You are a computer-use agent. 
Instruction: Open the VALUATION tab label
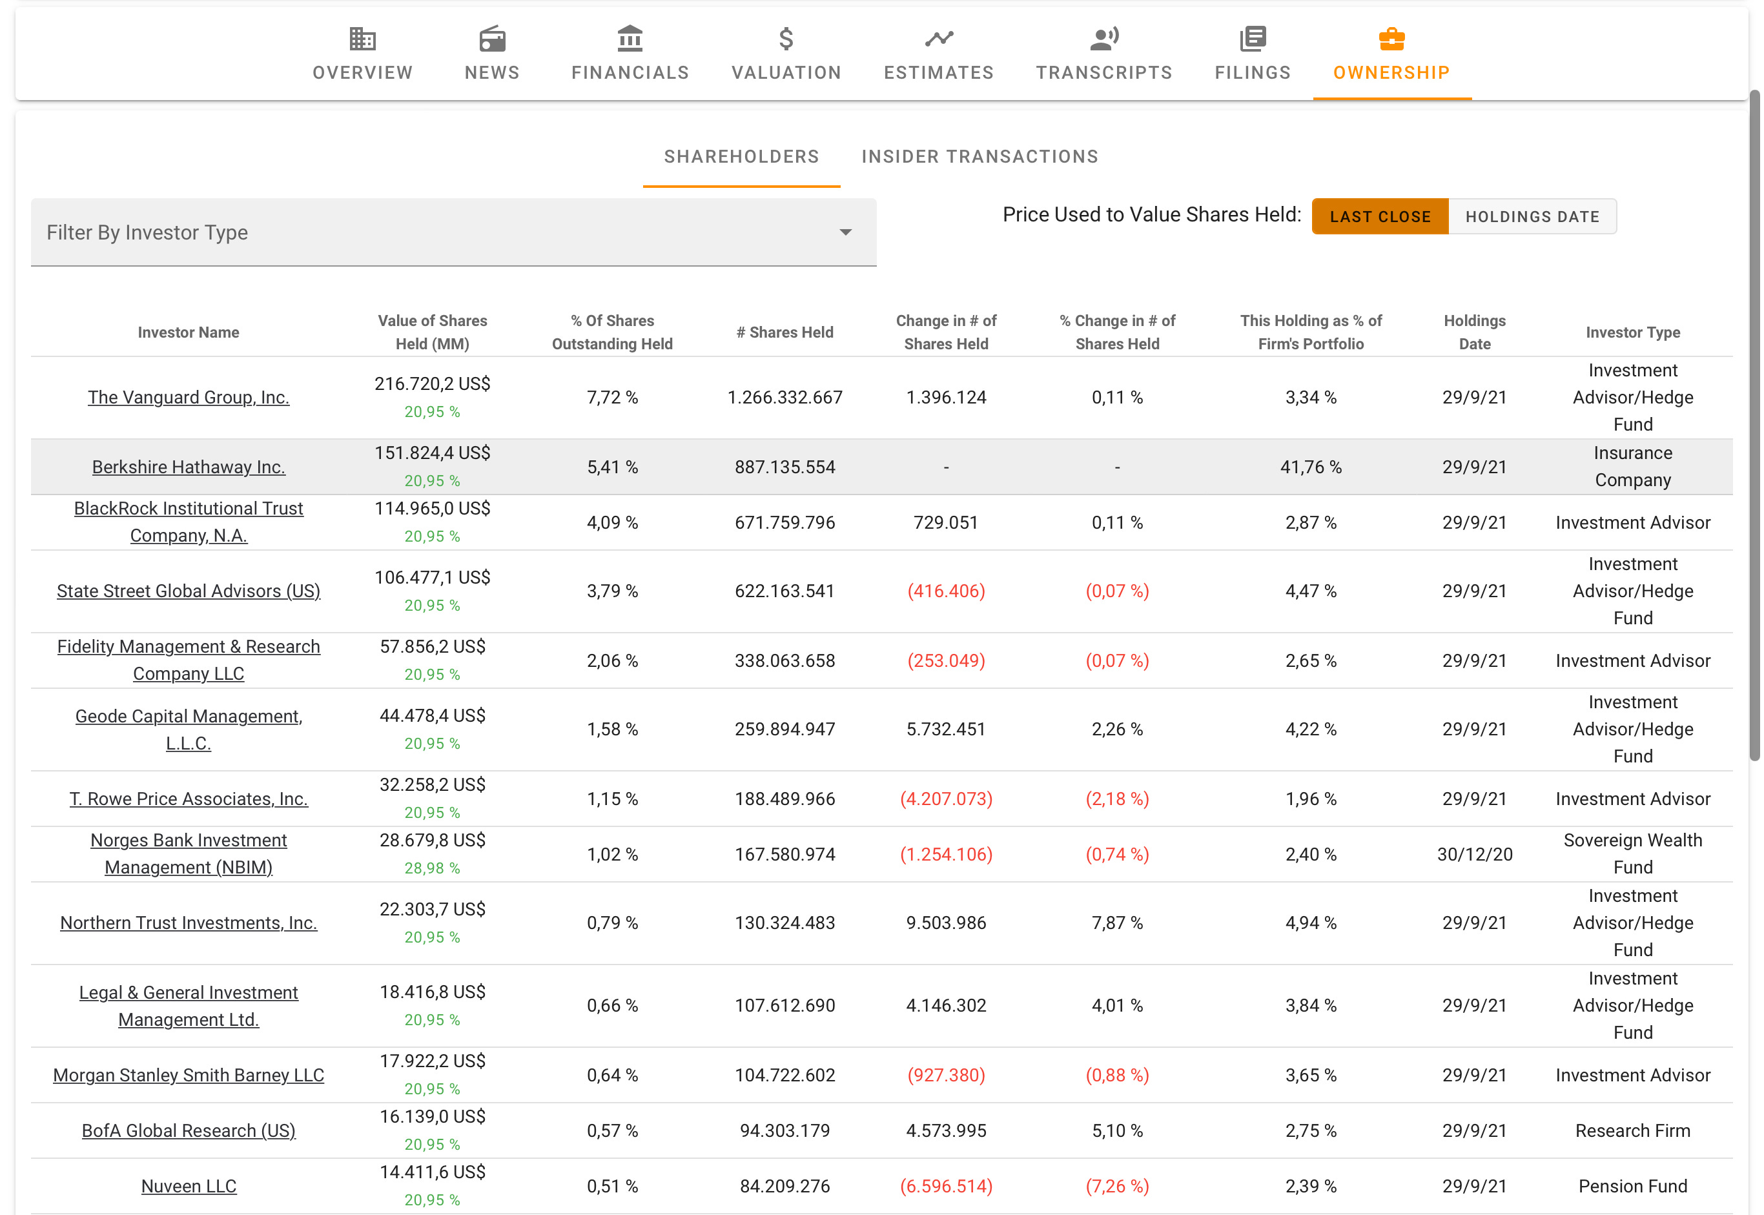[x=786, y=72]
